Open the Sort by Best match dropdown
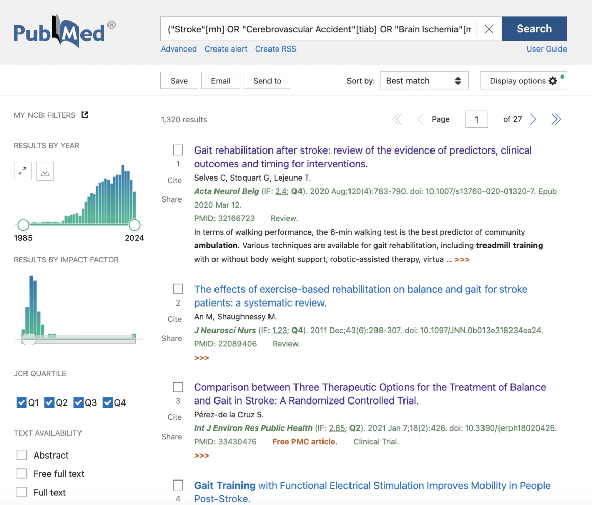This screenshot has height=505, width=592. 423,81
